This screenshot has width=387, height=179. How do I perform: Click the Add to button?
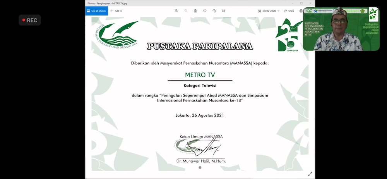(x=116, y=11)
